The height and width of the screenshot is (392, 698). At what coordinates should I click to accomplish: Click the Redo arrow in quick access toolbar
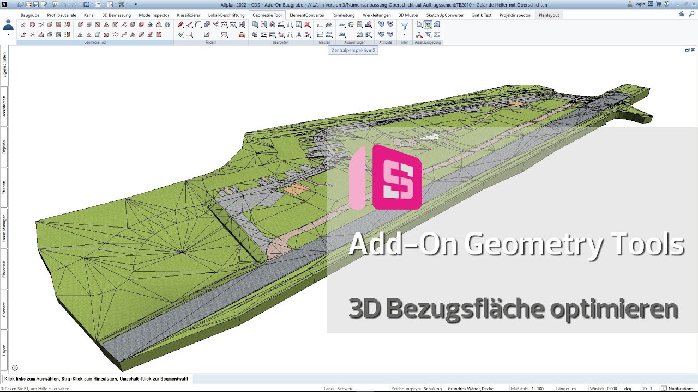(x=75, y=4)
